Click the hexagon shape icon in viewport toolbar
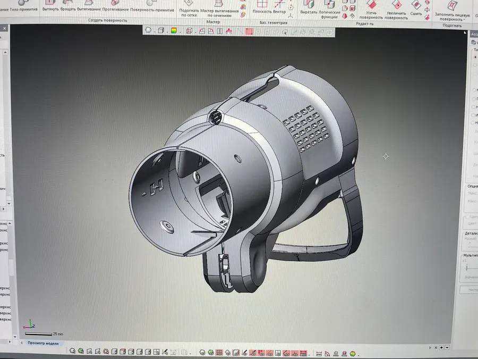 click(x=148, y=30)
